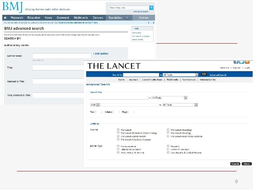Click the BMJ Title field

click(x=58, y=68)
